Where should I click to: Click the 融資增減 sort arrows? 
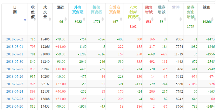[x=153, y=19]
